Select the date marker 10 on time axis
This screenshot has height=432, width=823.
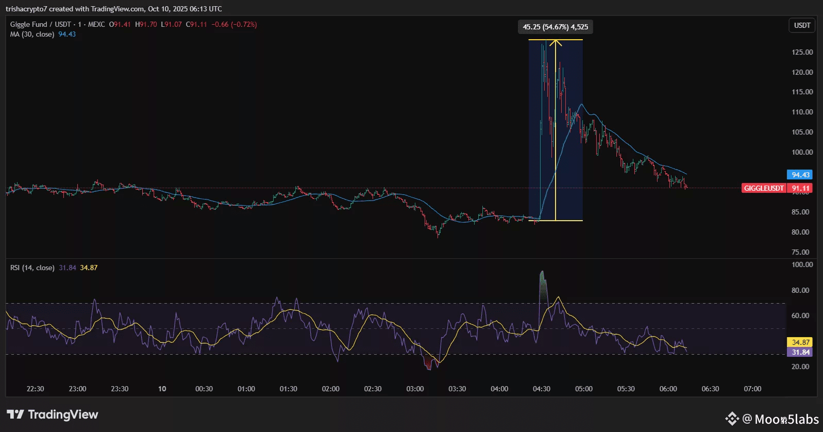coord(162,389)
